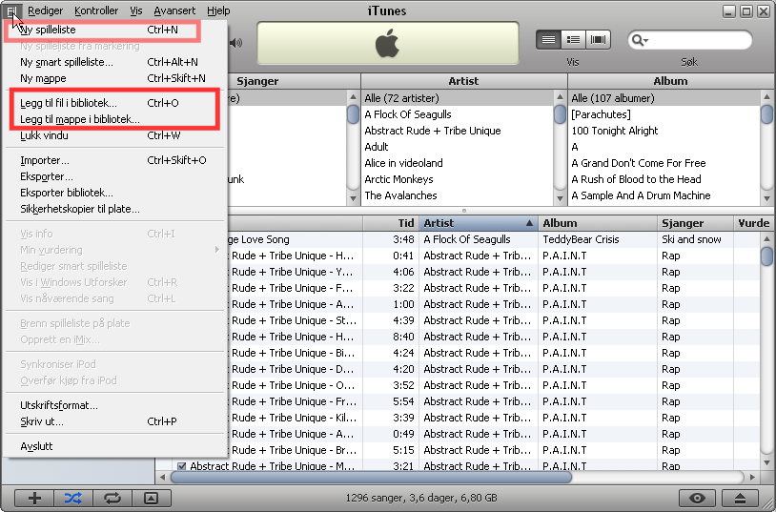This screenshot has width=776, height=512.
Task: Choose Sikkerhetskopier til plate...
Action: coord(114,209)
